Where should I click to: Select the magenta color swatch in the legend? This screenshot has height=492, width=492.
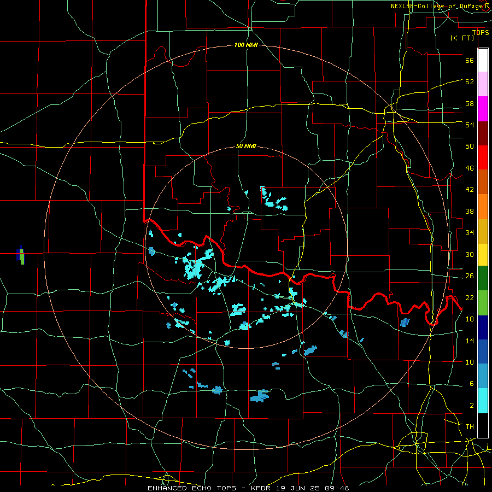483,109
